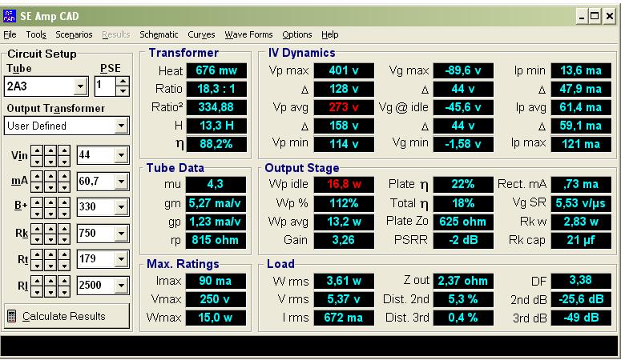Open the Options menu
625x360 pixels.
coord(296,35)
